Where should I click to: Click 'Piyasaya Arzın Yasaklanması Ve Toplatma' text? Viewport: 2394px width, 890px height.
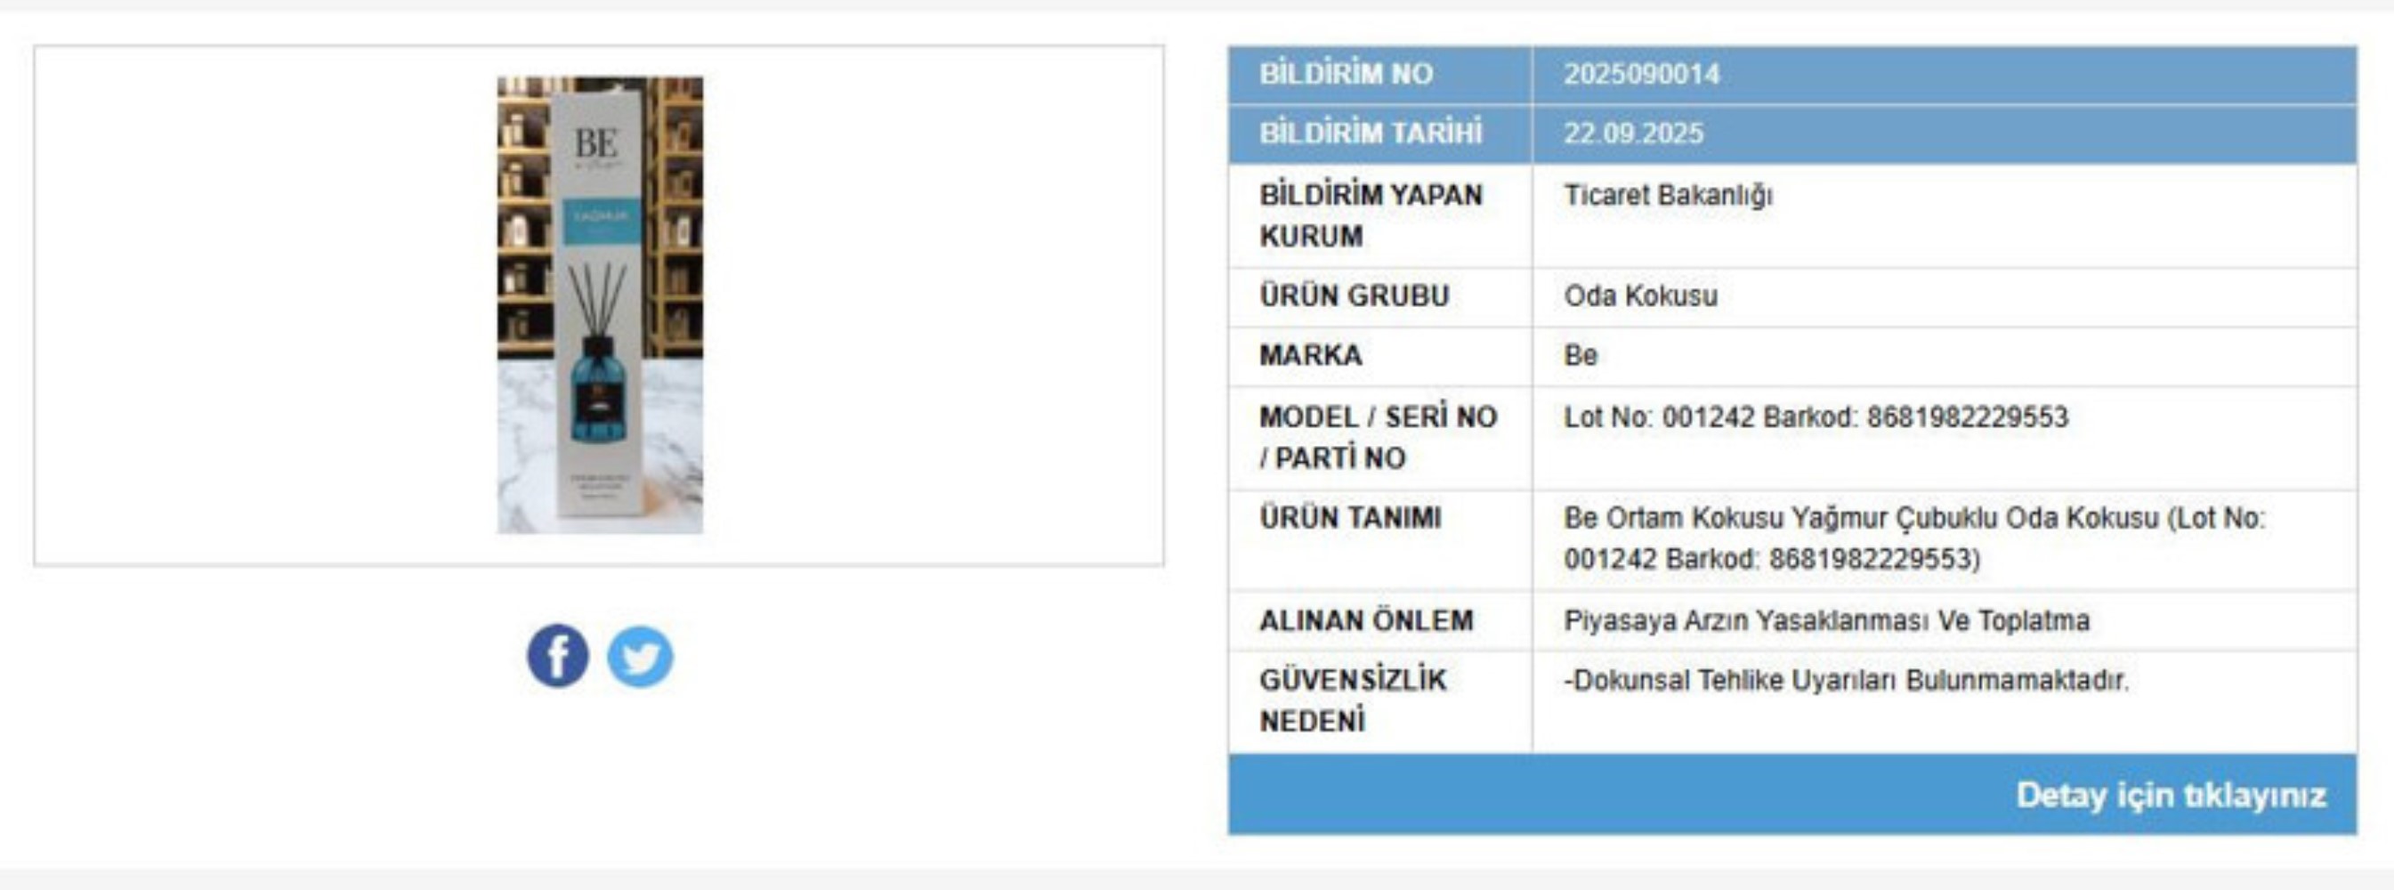coord(1826,620)
